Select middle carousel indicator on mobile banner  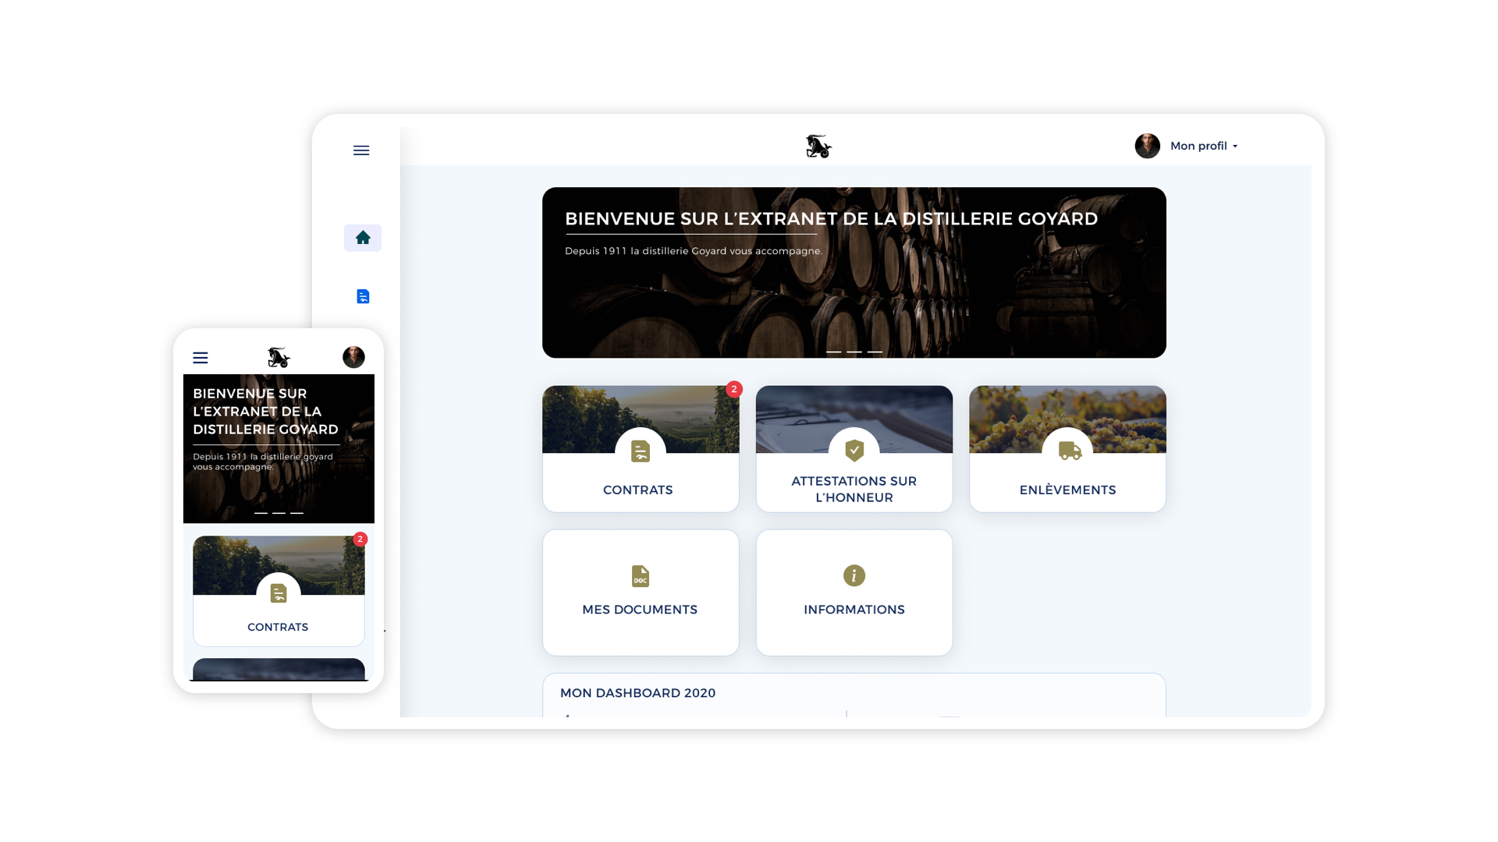279,513
